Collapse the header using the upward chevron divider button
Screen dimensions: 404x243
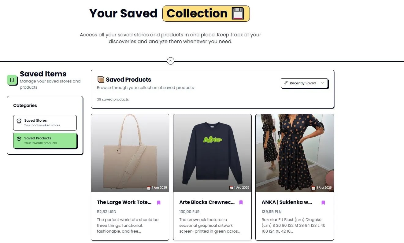coord(171,61)
